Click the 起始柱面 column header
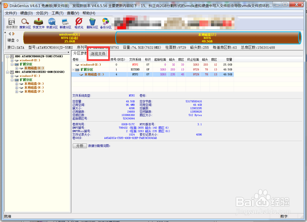This screenshot has height=222, width=307. [160, 59]
